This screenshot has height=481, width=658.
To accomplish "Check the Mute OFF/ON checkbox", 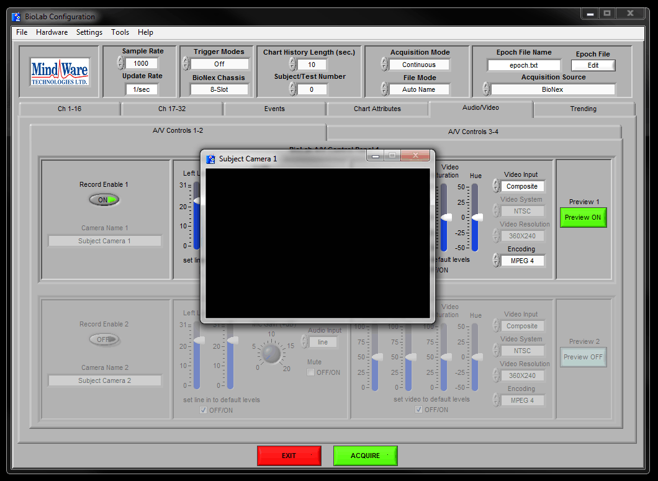I will pos(310,372).
